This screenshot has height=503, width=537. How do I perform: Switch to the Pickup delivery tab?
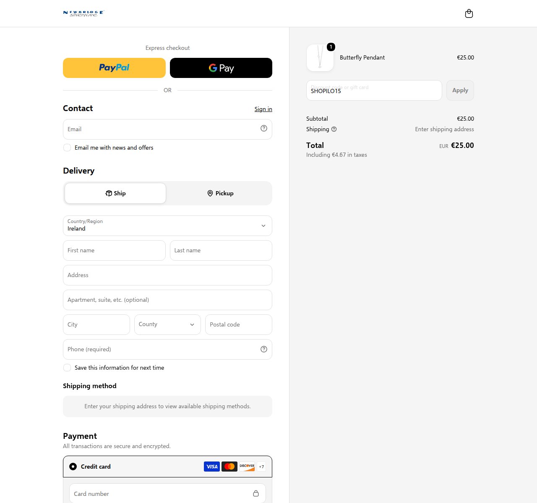click(220, 193)
